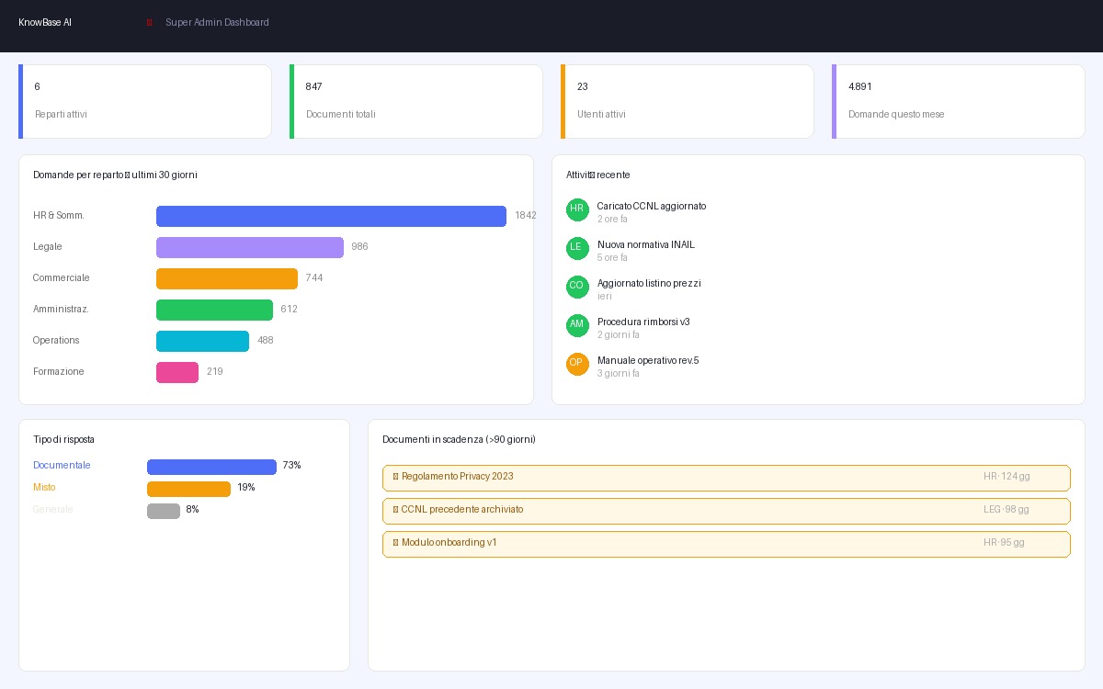Open the Regolamento Privacy 2023 expiring document

726,478
